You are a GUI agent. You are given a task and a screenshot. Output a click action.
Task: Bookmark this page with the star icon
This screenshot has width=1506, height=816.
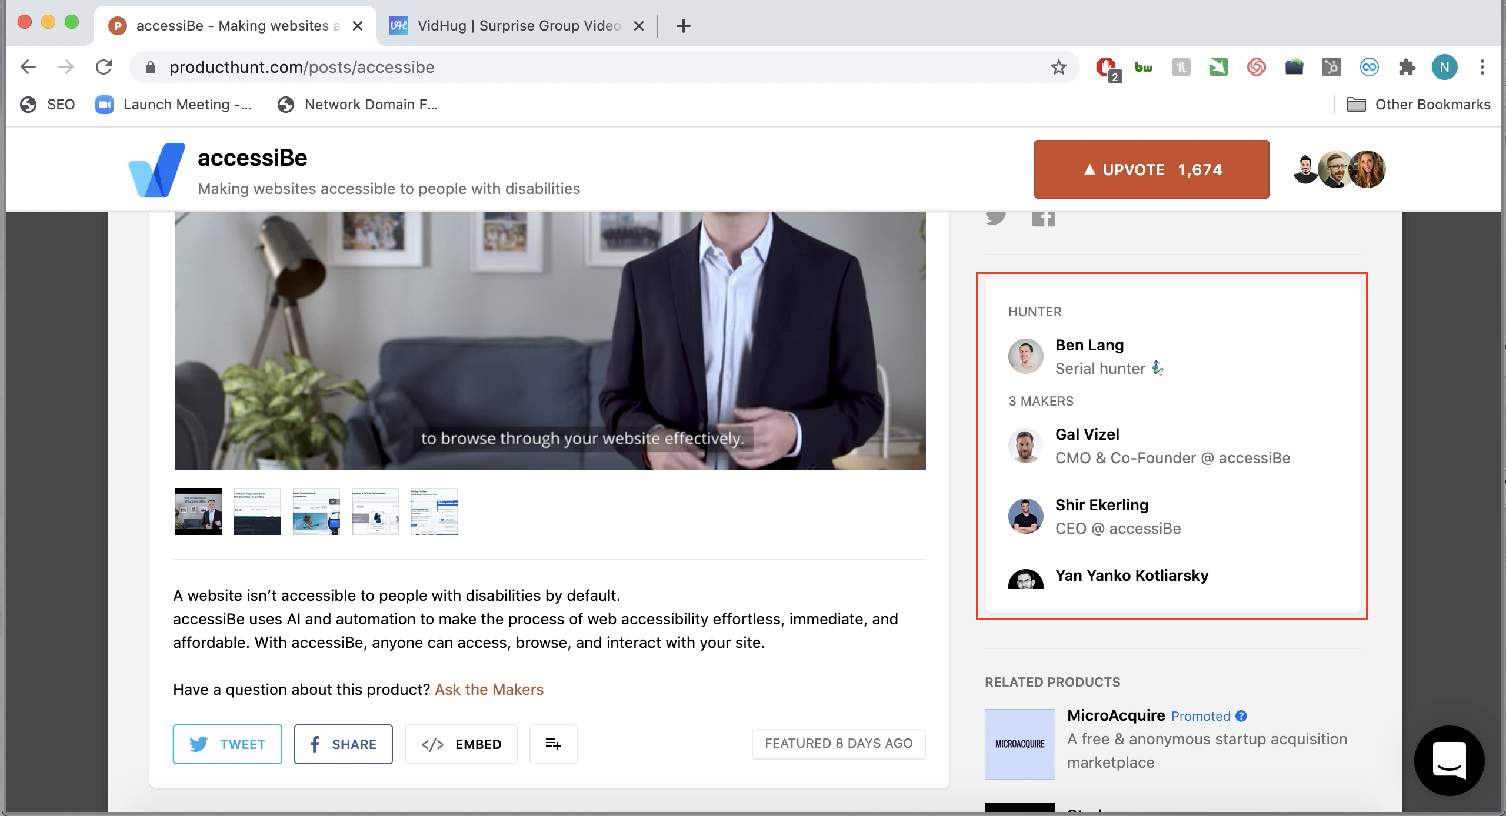(1059, 67)
